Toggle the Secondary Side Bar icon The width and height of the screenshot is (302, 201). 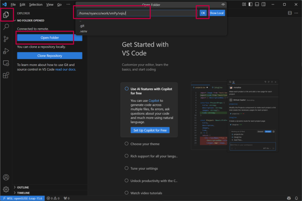264,4
